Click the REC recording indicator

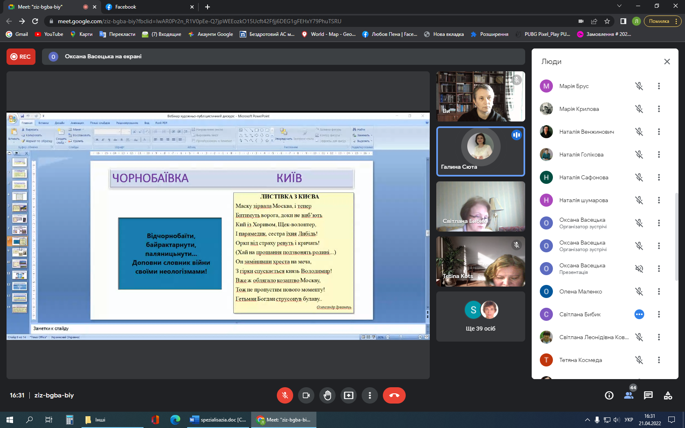[21, 57]
